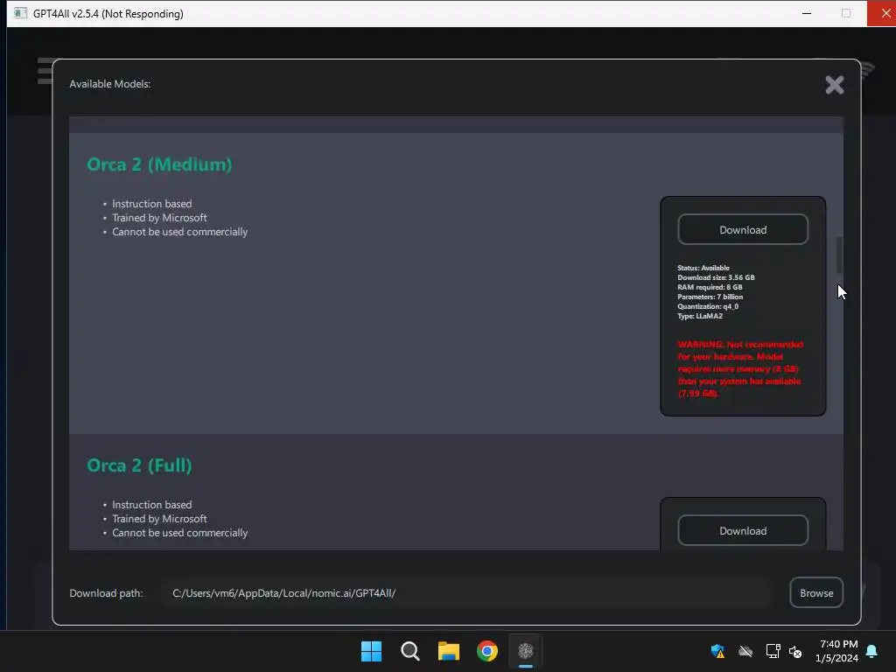Click the 'Type: LLaMA2' line
Viewport: 896px width, 672px height.
[700, 316]
